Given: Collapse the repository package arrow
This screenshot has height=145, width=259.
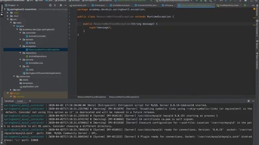Looking at the screenshot, I should tap(20, 53).
